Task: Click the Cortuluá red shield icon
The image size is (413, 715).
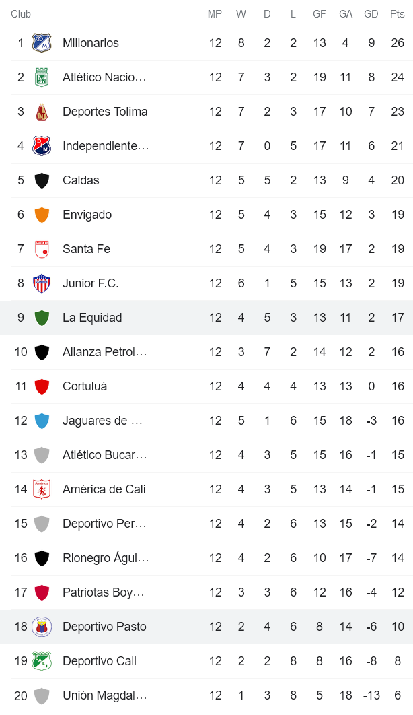Action: pos(42,386)
